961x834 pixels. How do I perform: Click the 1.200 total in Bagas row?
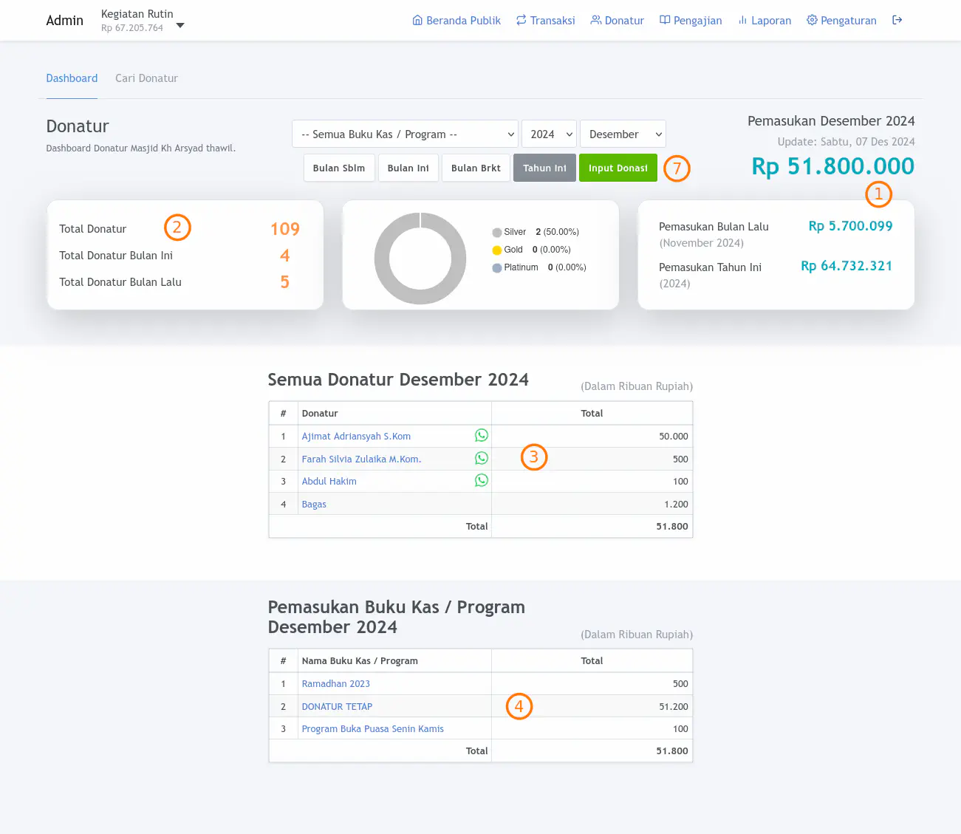point(676,505)
